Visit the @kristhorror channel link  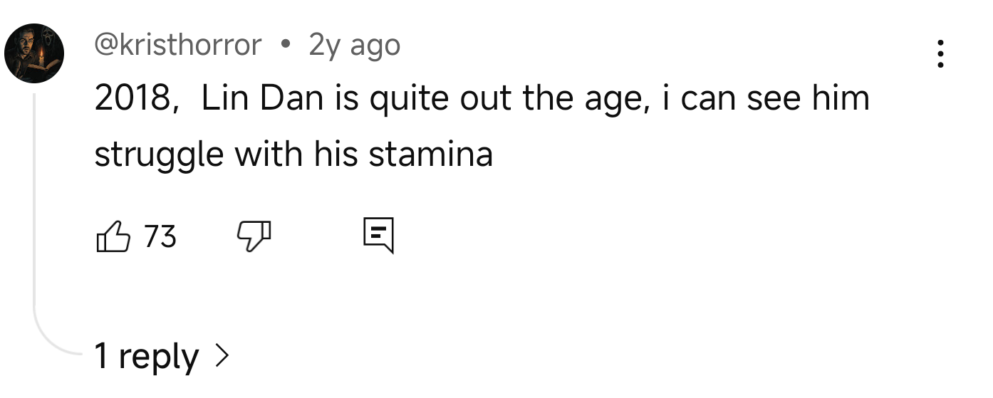click(x=178, y=46)
